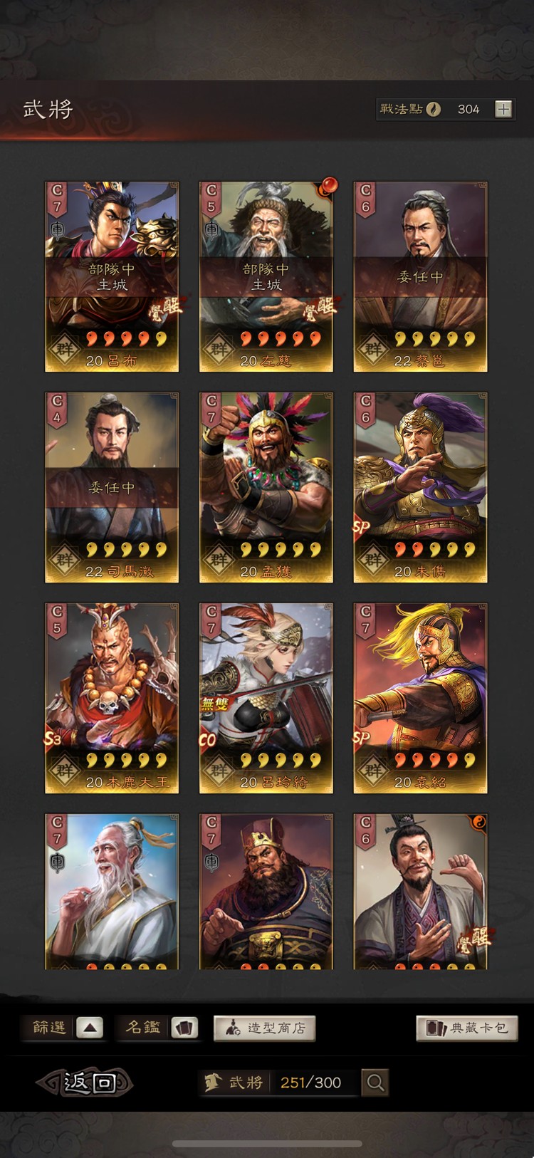Tap the plus icon beside 戰法點 304

coord(503,109)
